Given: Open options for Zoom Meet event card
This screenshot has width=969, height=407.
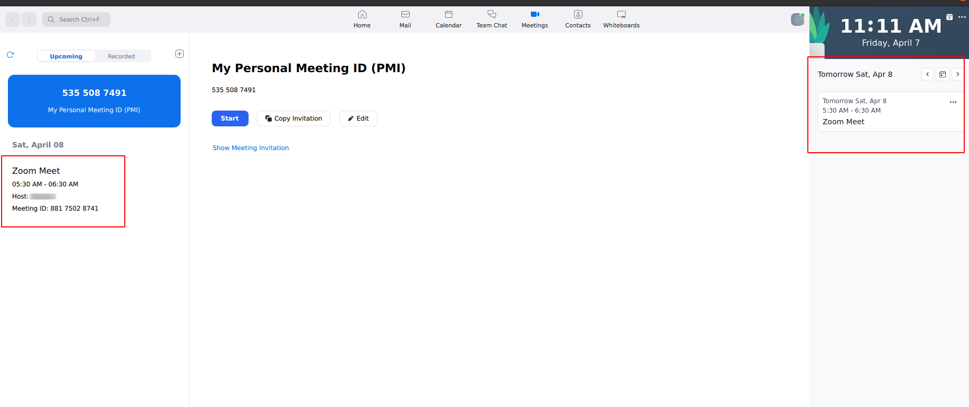Looking at the screenshot, I should click(953, 102).
